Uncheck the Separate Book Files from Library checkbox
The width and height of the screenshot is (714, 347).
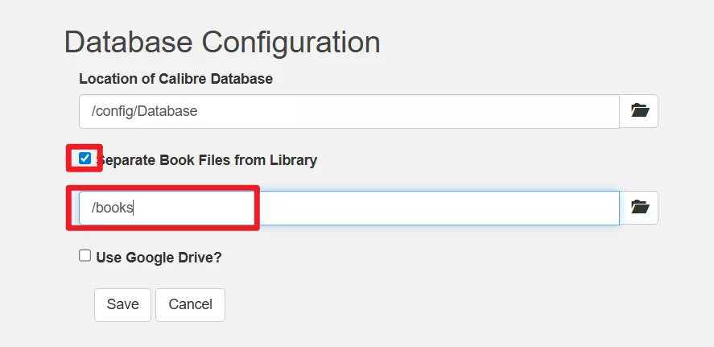click(85, 159)
